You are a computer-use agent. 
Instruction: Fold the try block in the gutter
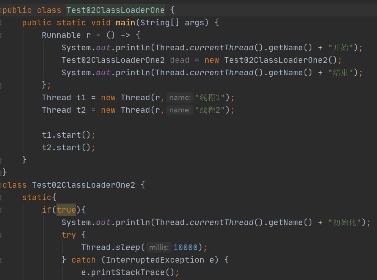coord(1,235)
